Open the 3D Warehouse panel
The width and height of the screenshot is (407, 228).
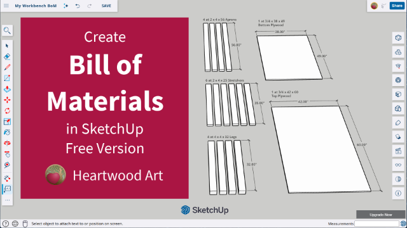pos(398,52)
